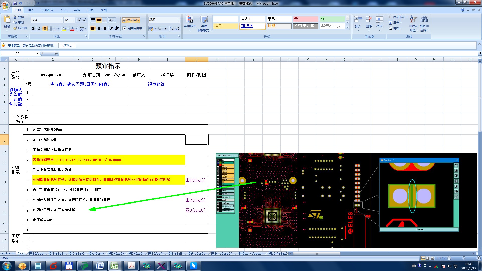Click the 选项... security warning button
The image size is (482, 271).
[x=67, y=45]
